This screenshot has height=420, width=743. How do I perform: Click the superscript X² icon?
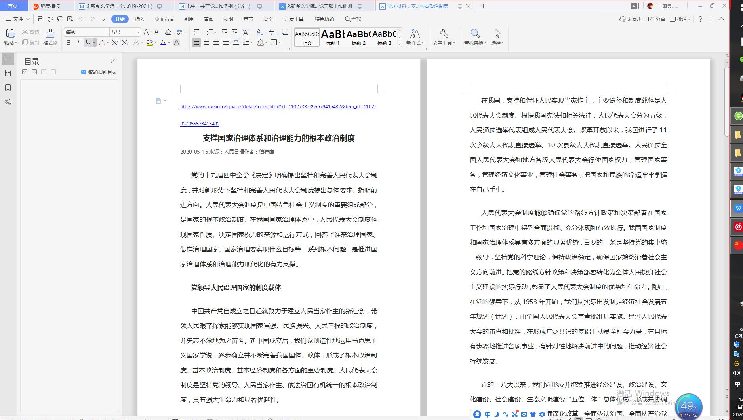[x=115, y=42]
